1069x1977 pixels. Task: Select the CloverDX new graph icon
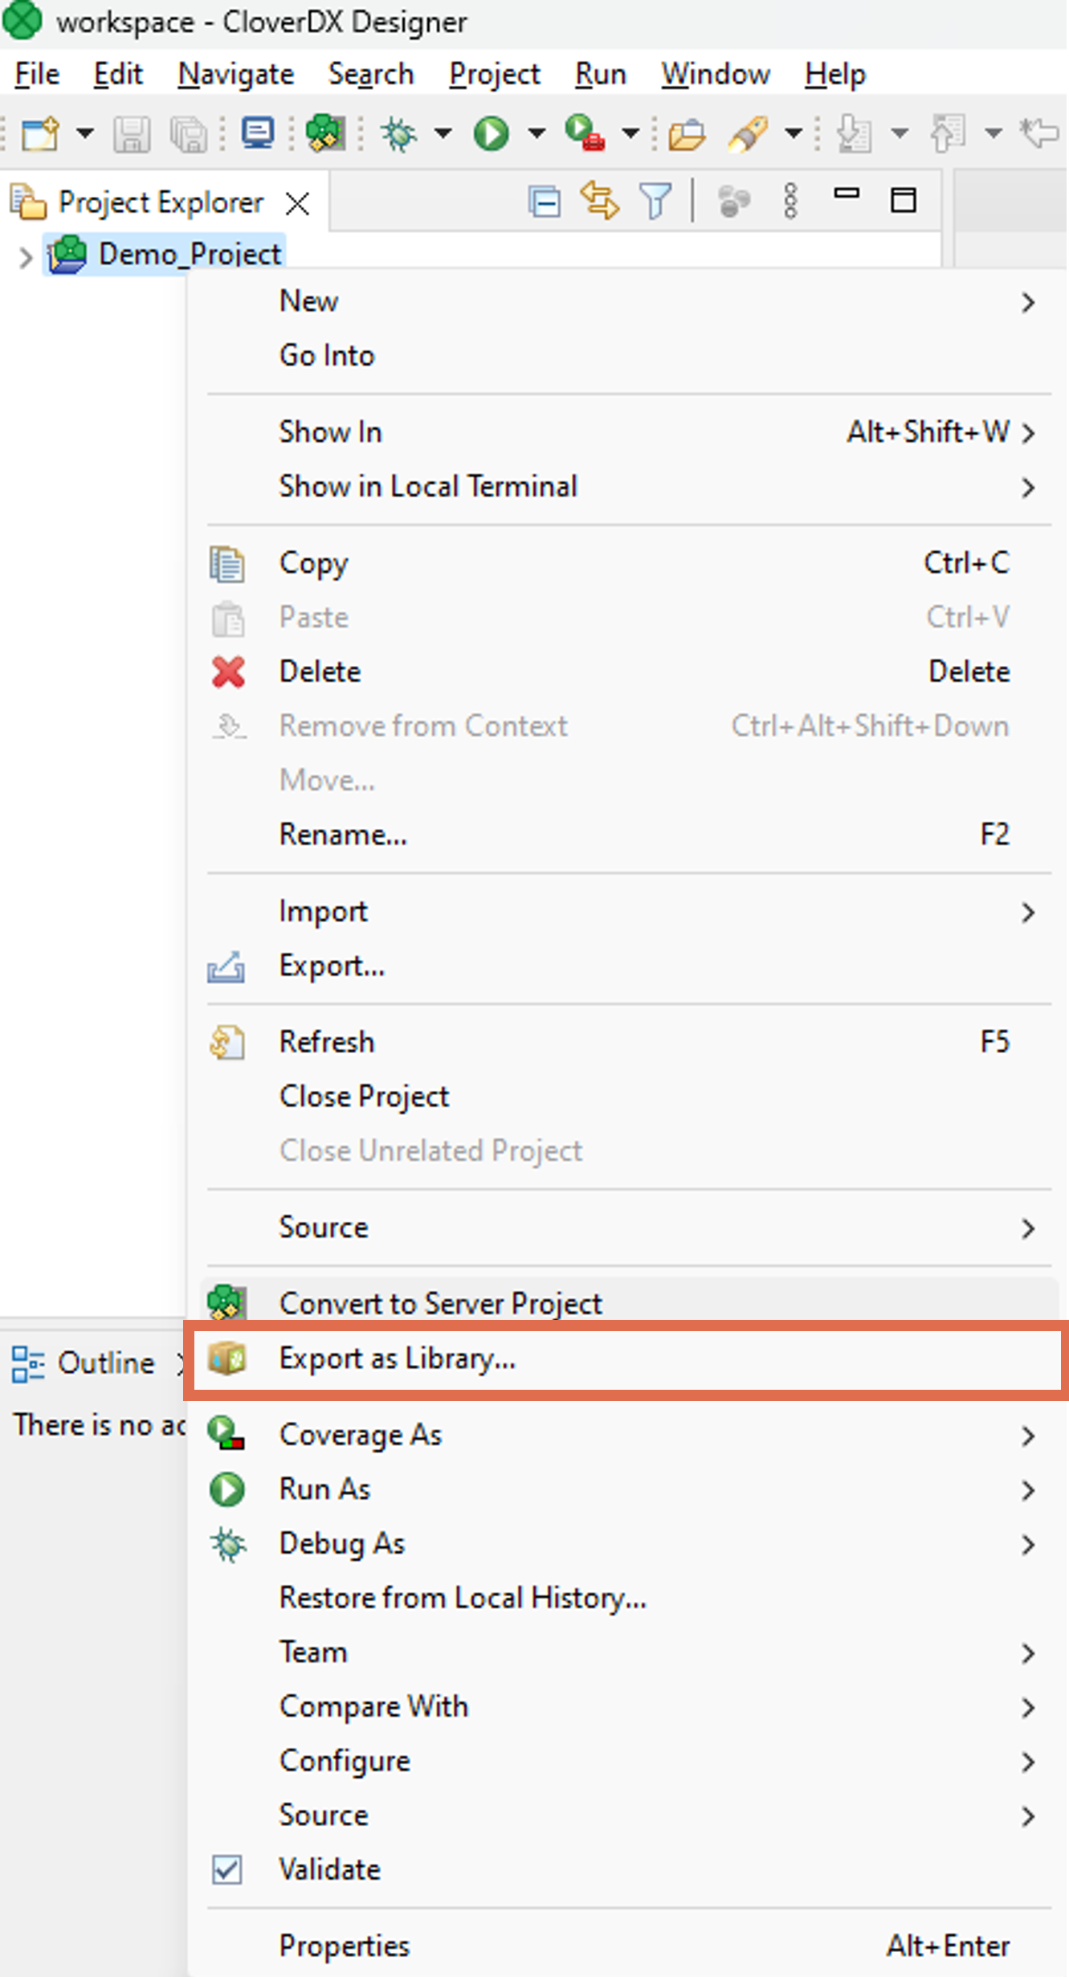325,134
